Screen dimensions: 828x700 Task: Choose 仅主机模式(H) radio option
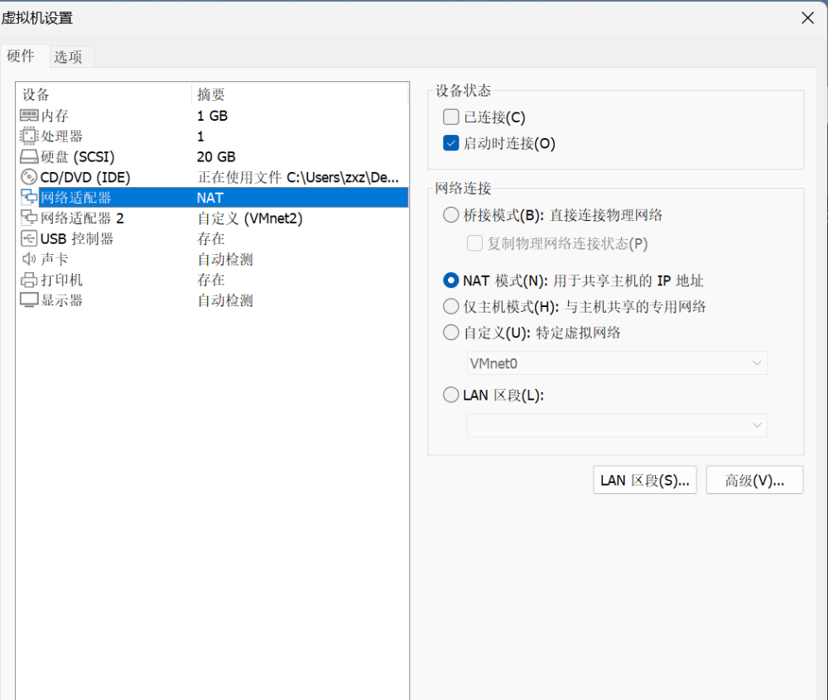451,307
